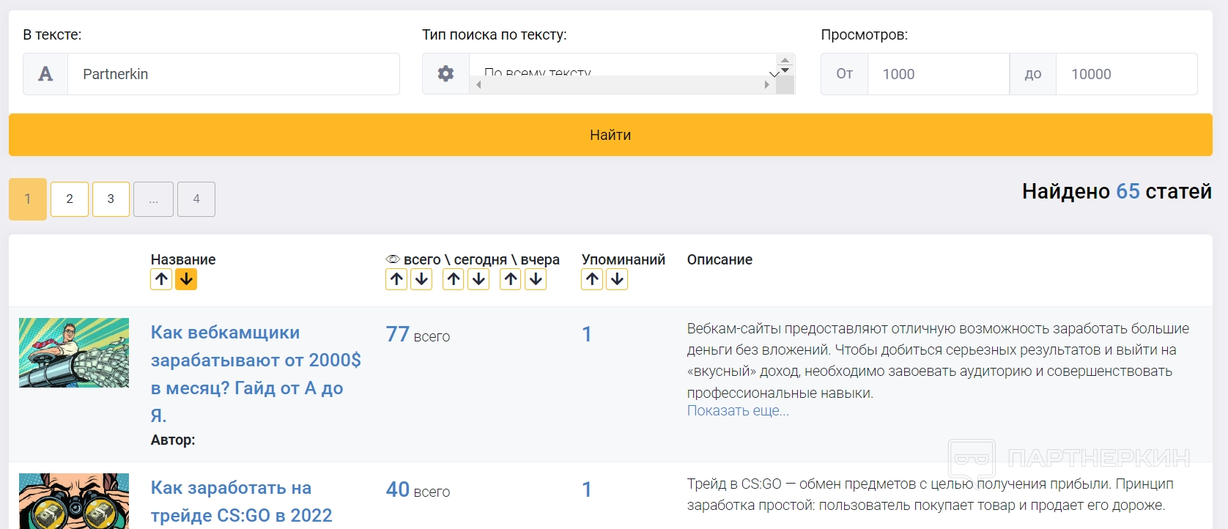The width and height of the screenshot is (1228, 529).
Task: Sort total views ascending
Action: point(396,279)
